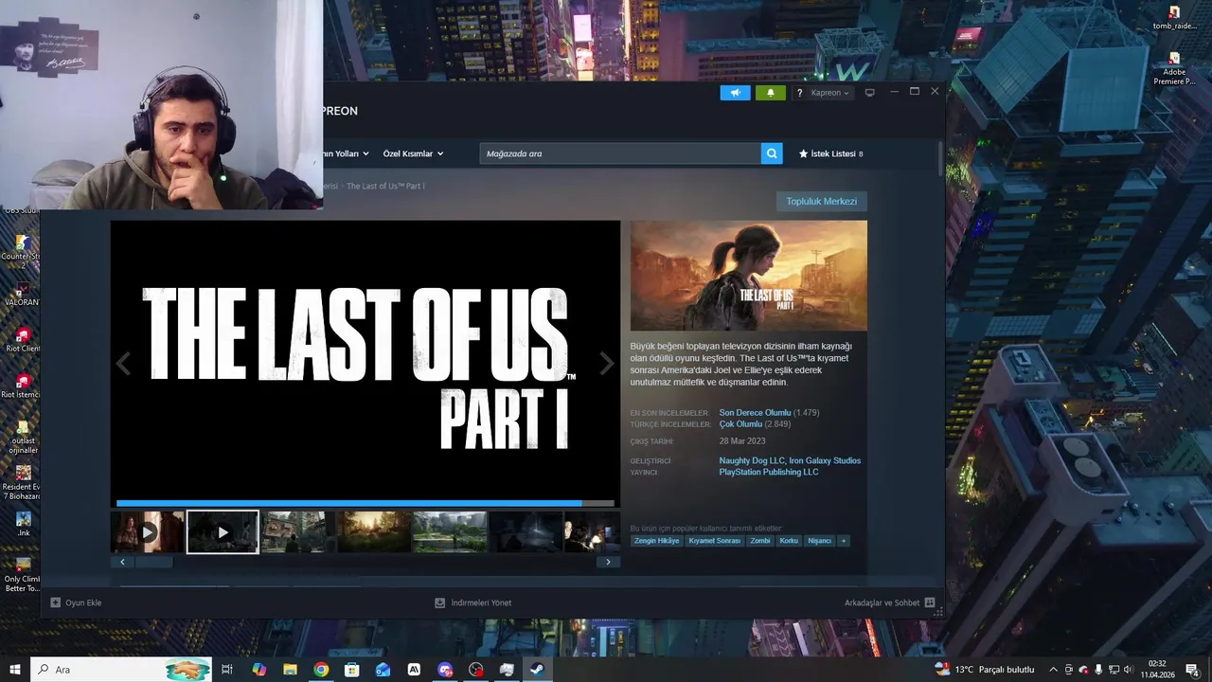
Task: Click the Steam page vertical scrollbar
Action: coord(940,159)
